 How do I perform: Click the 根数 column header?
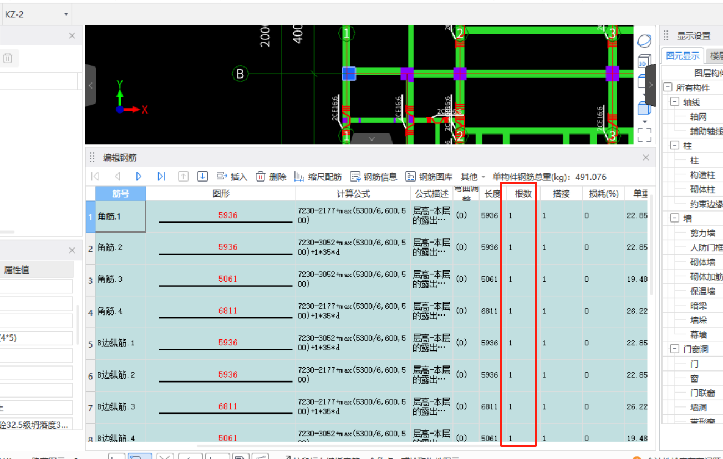[523, 193]
